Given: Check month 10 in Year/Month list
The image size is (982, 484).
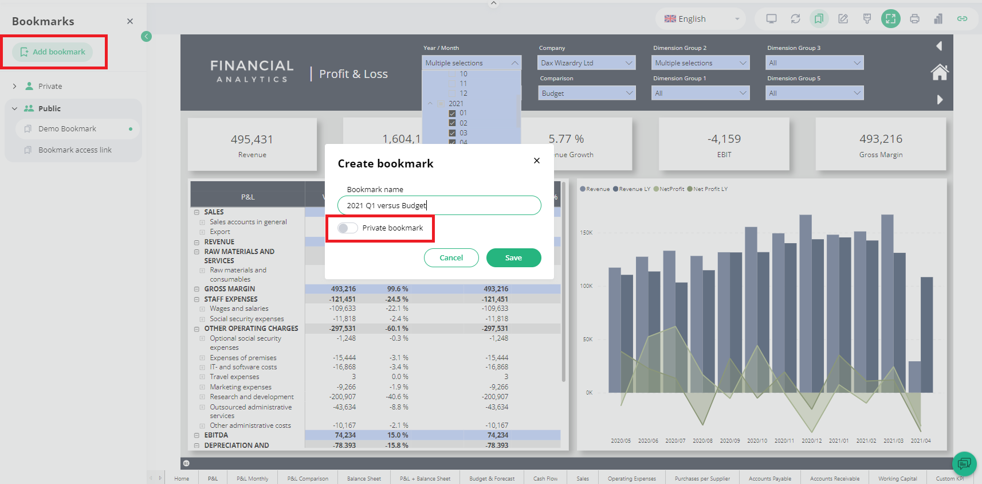Looking at the screenshot, I should pyautogui.click(x=453, y=74).
